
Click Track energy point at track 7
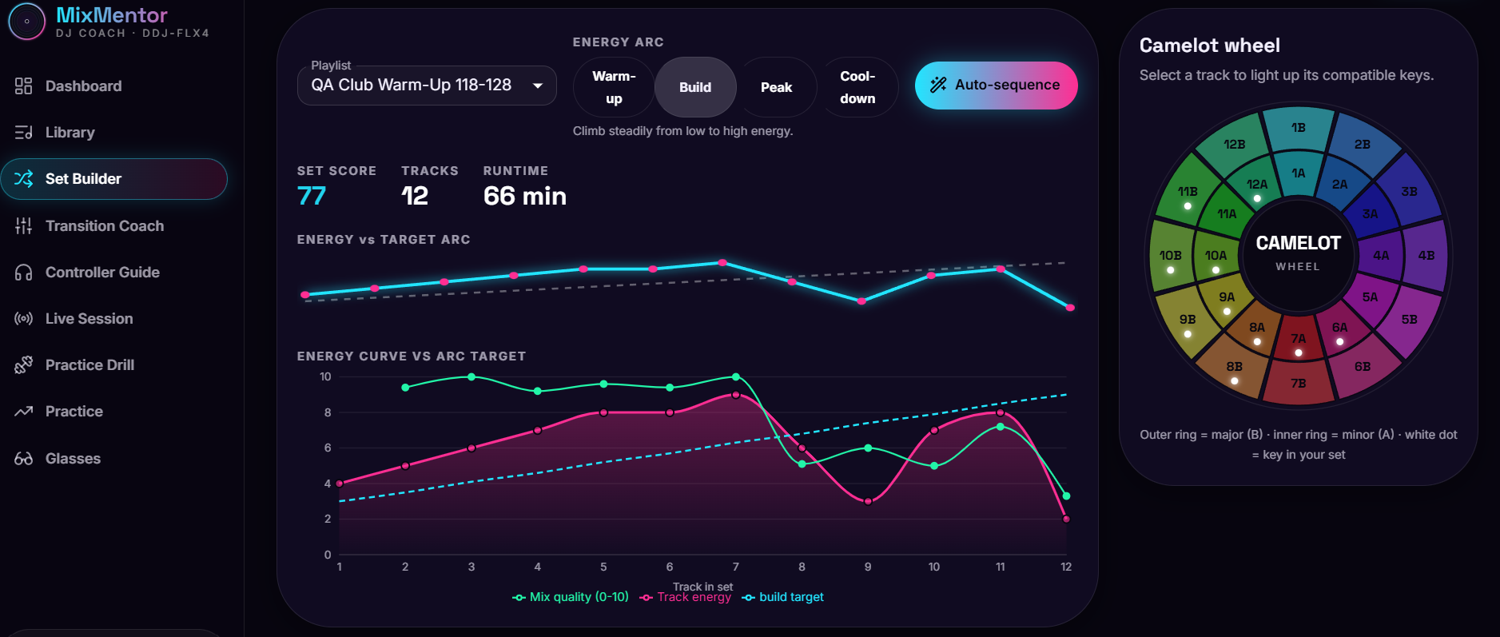tap(736, 395)
